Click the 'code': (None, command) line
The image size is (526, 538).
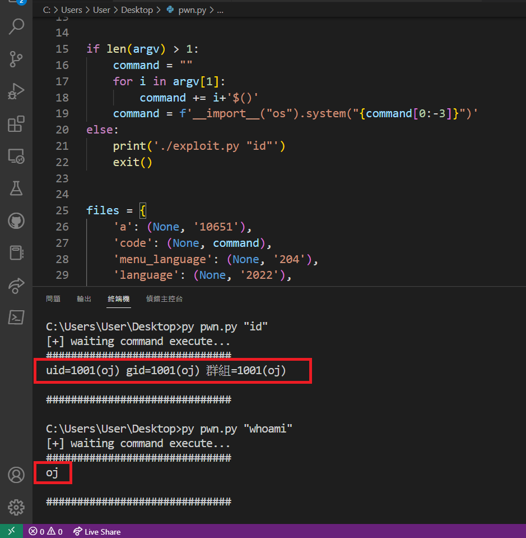coord(192,243)
